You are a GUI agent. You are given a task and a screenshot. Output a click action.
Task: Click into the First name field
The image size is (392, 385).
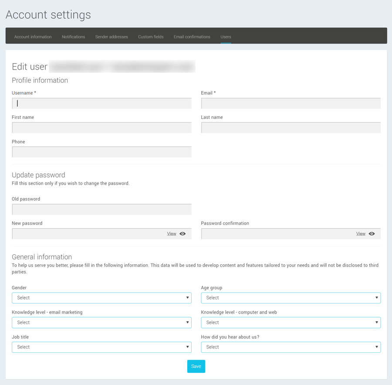(x=101, y=128)
